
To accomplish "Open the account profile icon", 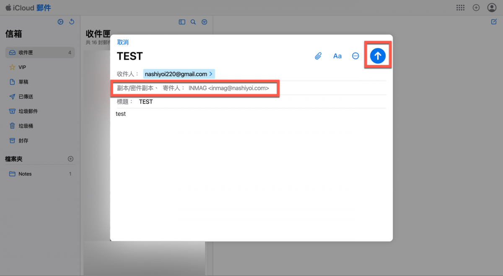I will pos(492,8).
